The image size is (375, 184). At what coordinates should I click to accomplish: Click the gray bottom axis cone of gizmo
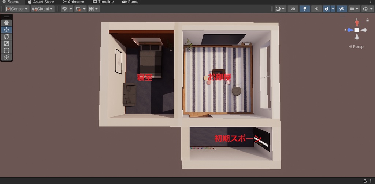(x=357, y=37)
